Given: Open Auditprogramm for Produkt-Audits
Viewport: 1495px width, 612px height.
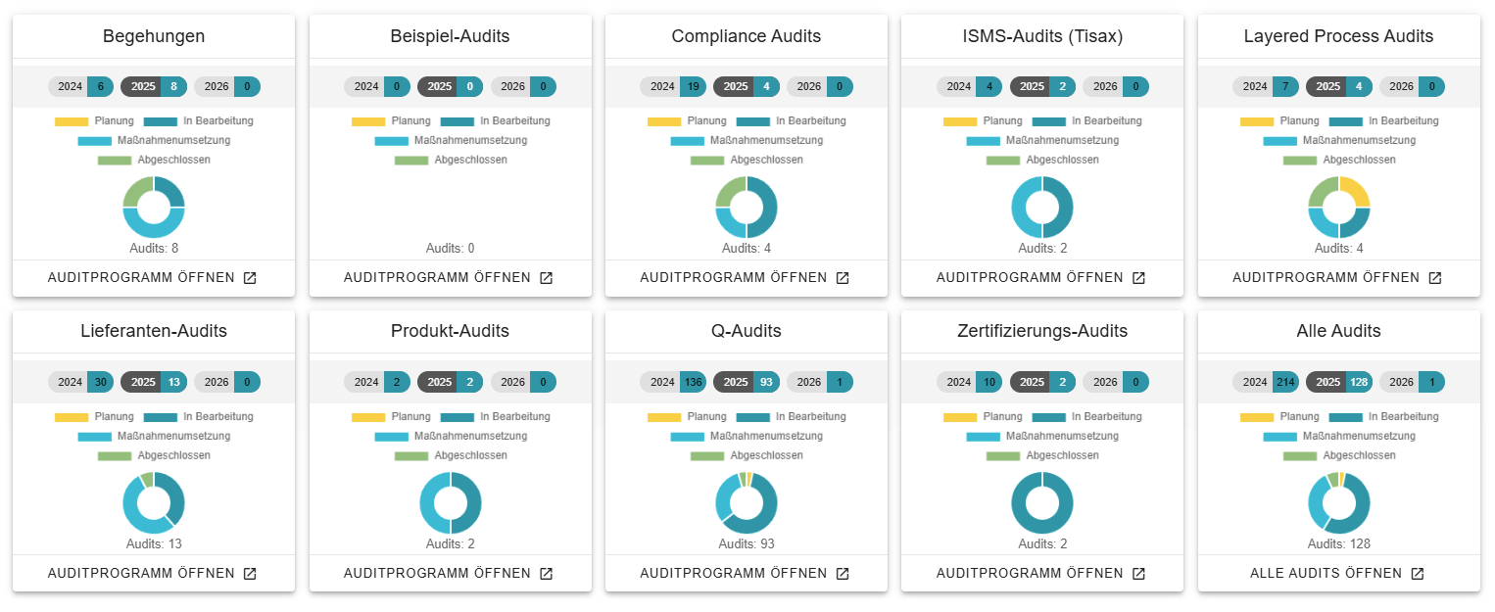Looking at the screenshot, I should point(437,574).
